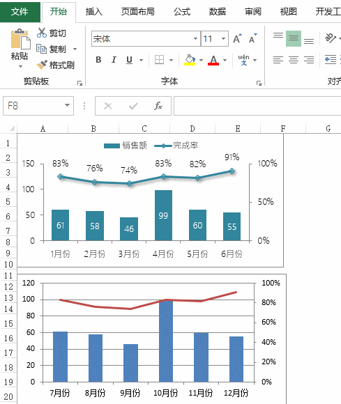Click into the formula bar input

[x=257, y=106]
